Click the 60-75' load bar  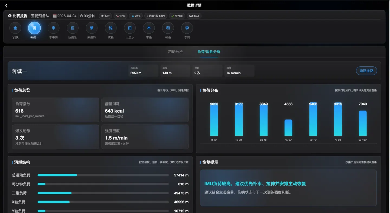pos(313,120)
